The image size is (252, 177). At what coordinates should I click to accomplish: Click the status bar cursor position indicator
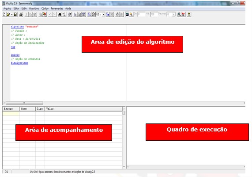(7, 172)
